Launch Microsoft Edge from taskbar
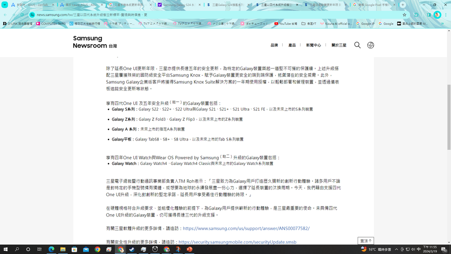451x254 pixels. click(x=51, y=249)
